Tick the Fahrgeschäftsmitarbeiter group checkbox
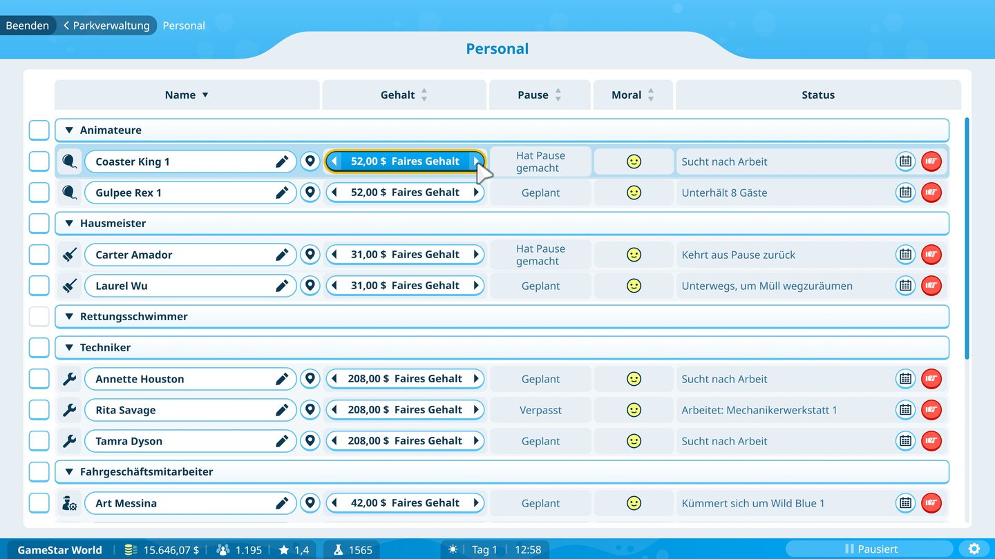The image size is (995, 559). tap(39, 472)
